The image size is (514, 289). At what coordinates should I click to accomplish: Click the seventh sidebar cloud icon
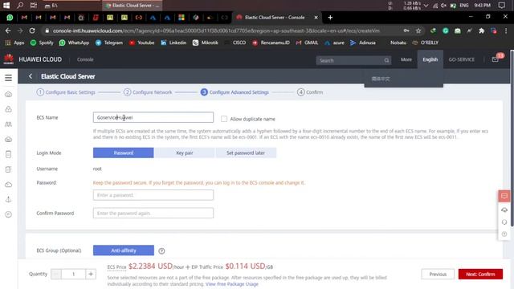pos(9,185)
